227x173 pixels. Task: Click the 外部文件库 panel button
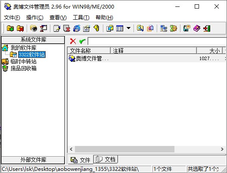point(33,160)
